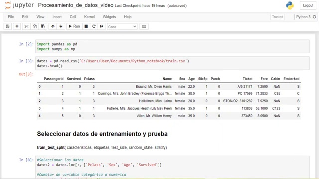Click the Python logo icon
This screenshot has width=319, height=179.
point(290,5)
